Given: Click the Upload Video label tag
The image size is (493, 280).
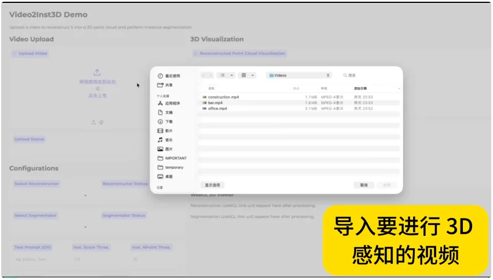Looking at the screenshot, I should (x=30, y=53).
